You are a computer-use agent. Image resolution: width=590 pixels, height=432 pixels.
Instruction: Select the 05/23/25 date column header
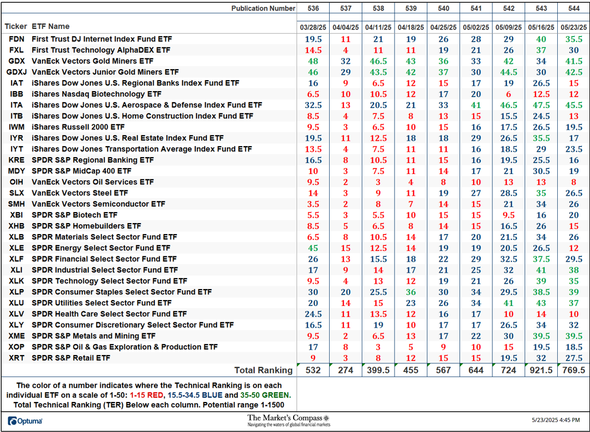[x=573, y=27]
